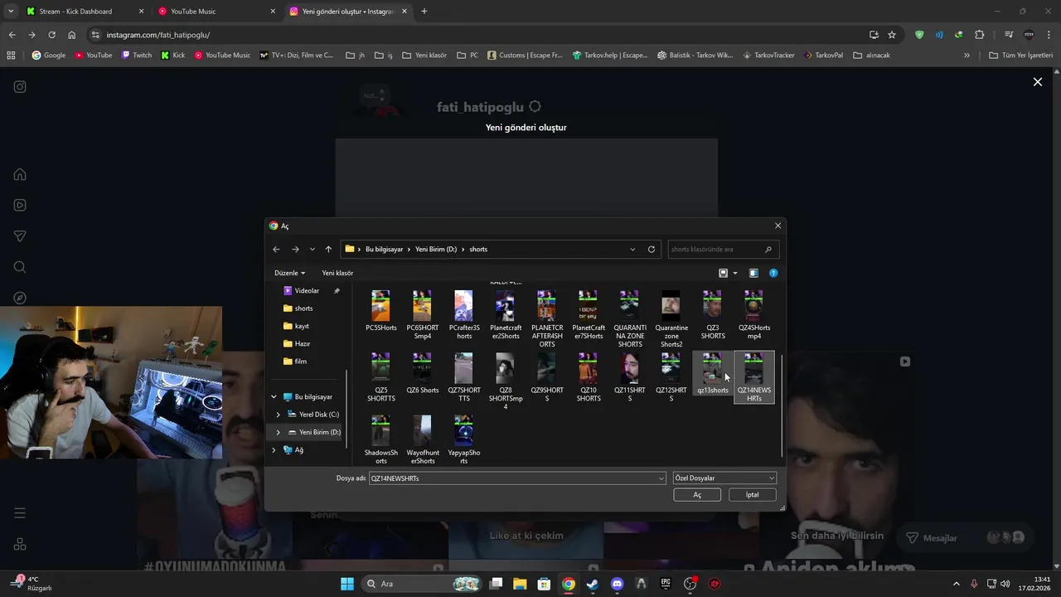Click the Aç button
1061x597 pixels.
pyautogui.click(x=697, y=495)
